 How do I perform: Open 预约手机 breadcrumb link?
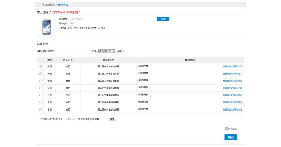click(x=63, y=5)
